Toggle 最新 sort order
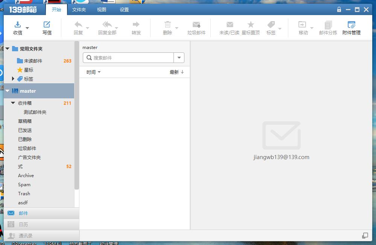This screenshot has width=376, height=245. [x=177, y=72]
